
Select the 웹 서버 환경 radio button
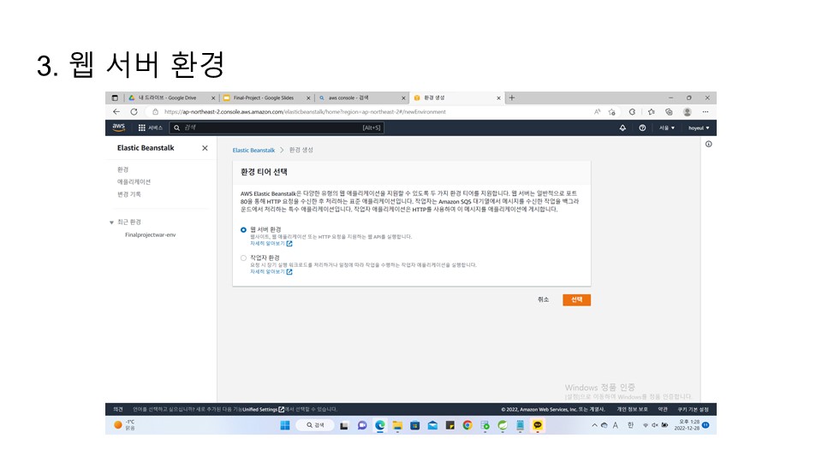pyautogui.click(x=243, y=229)
